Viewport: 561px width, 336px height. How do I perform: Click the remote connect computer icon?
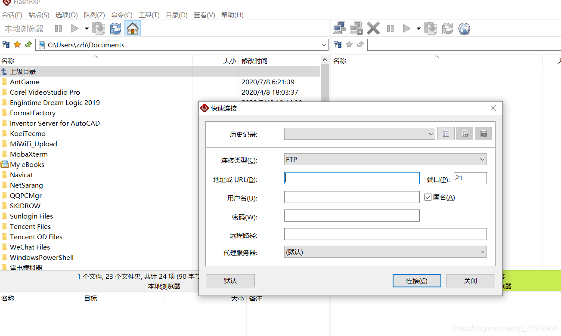click(340, 28)
